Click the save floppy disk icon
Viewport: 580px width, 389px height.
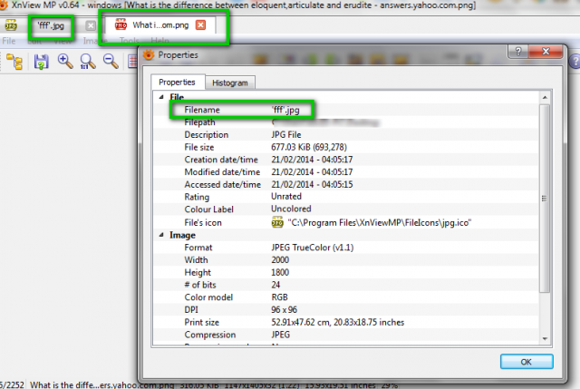point(41,62)
